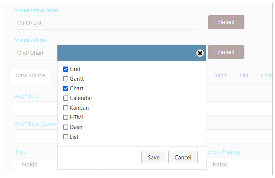Image resolution: width=275 pixels, height=178 pixels.
Task: Enable the HTML checkbox
Action: click(66, 117)
